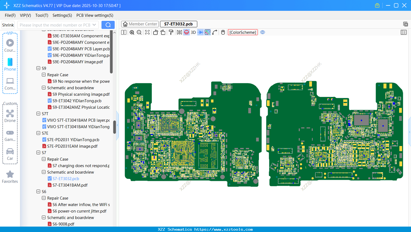Click the Shrink button
Screen dimensions: 411x232
tap(8, 25)
